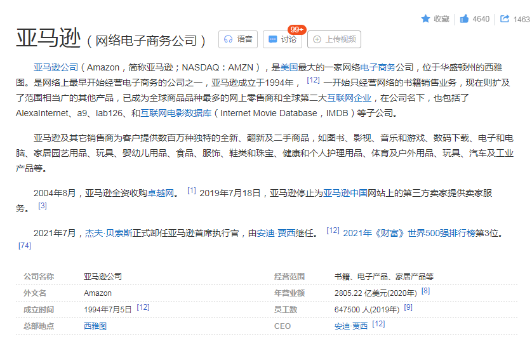The width and height of the screenshot is (532, 346).
Task: Open the 99+ discussion badge
Action: tap(297, 29)
